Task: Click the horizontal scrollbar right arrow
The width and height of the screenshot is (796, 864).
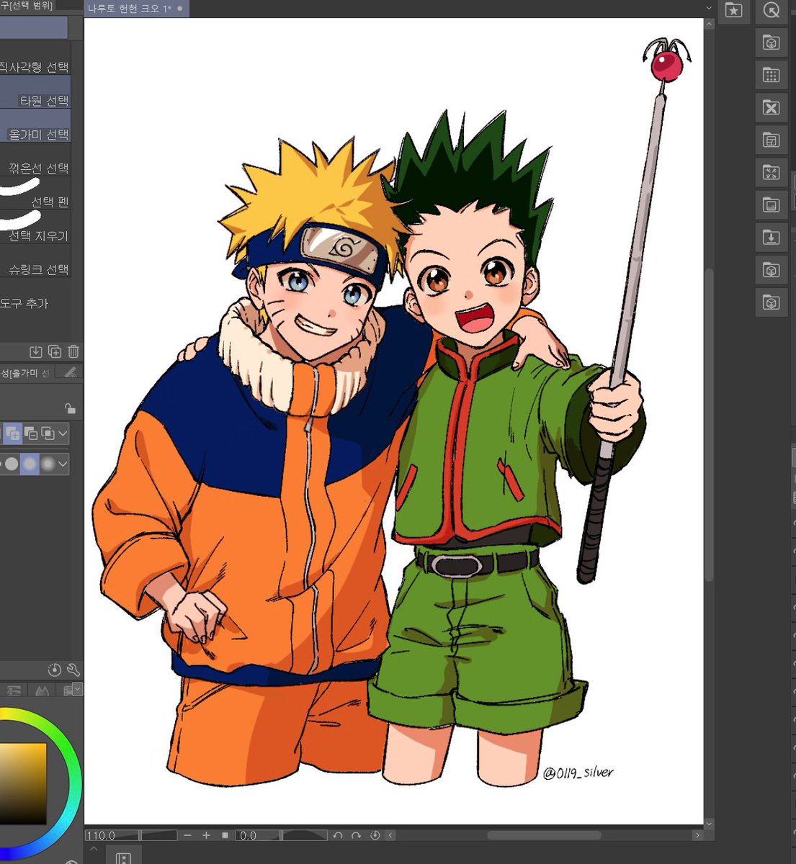Action: coord(697,835)
